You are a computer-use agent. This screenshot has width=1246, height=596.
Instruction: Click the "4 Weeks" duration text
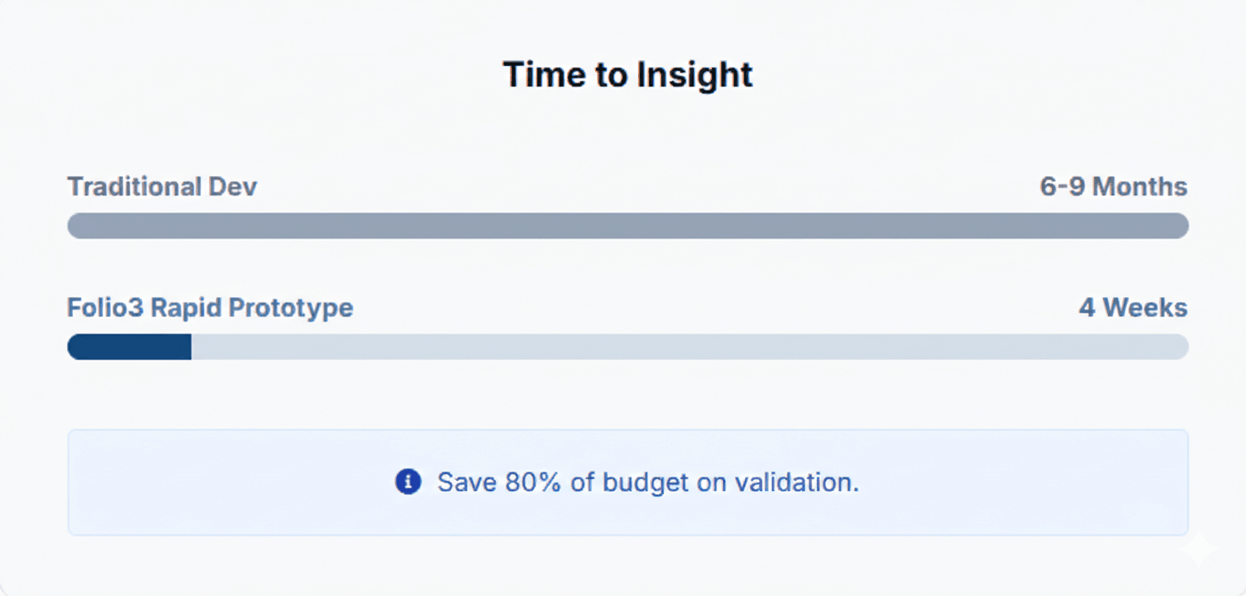pos(1133,307)
